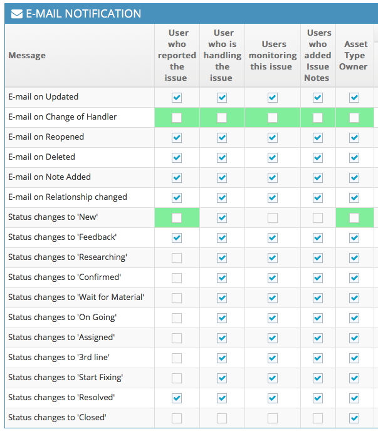Check reporter checkbox for Status changes to 'New'
The image size is (378, 434).
[x=177, y=218]
